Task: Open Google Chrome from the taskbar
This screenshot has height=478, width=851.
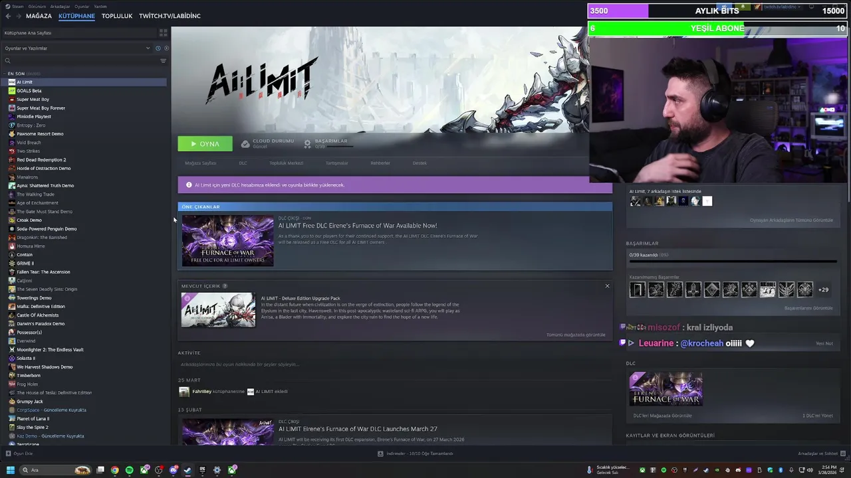Action: click(x=115, y=470)
